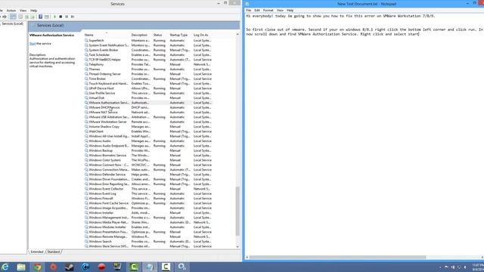This screenshot has width=484, height=272.
Task: Open the File menu in Notepad
Action: coord(249,10)
